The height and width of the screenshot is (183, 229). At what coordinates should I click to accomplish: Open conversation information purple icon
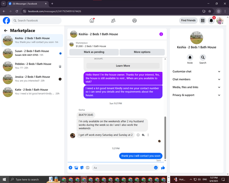coord(161,34)
